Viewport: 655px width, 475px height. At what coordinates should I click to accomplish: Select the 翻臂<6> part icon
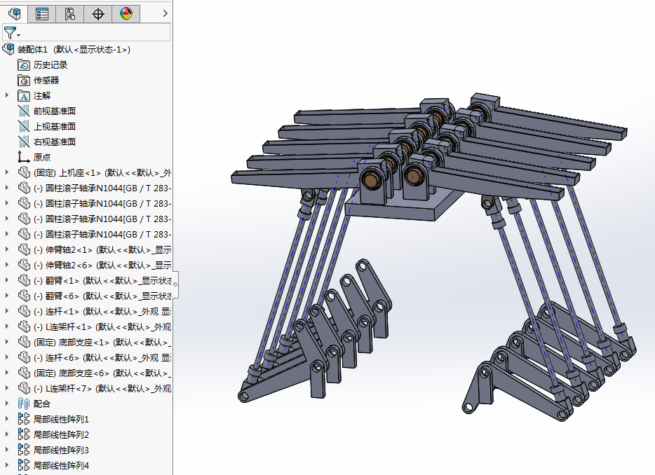tap(25, 296)
